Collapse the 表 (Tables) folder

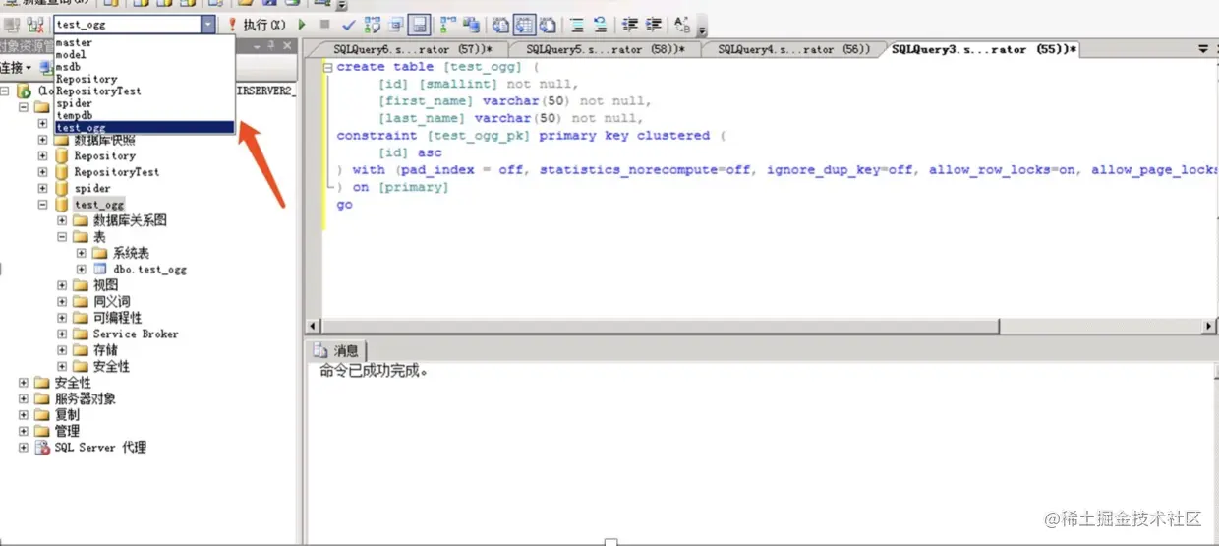[62, 237]
